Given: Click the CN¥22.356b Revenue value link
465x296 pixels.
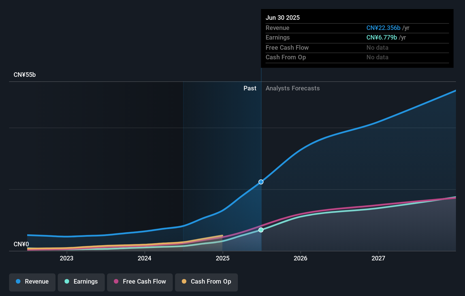Looking at the screenshot, I should pos(383,28).
